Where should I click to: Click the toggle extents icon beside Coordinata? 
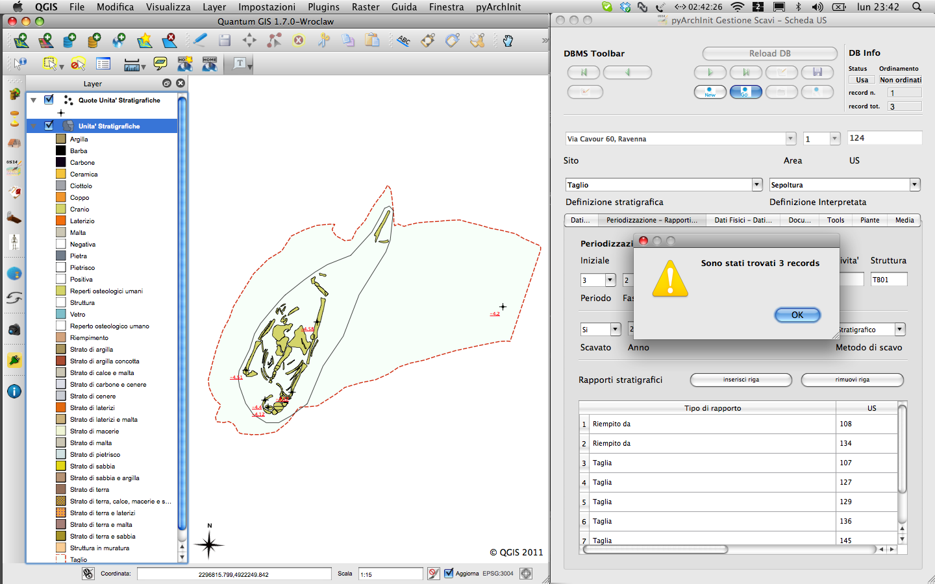pos(88,574)
